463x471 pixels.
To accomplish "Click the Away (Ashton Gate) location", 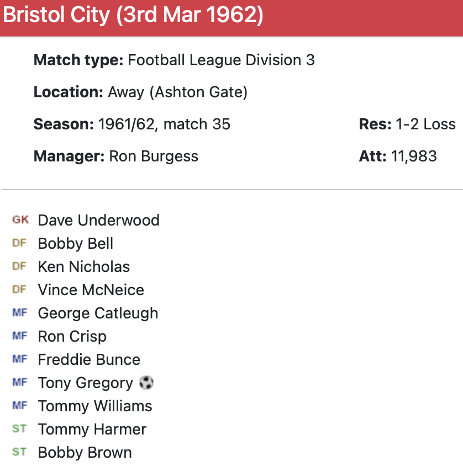I will [177, 92].
